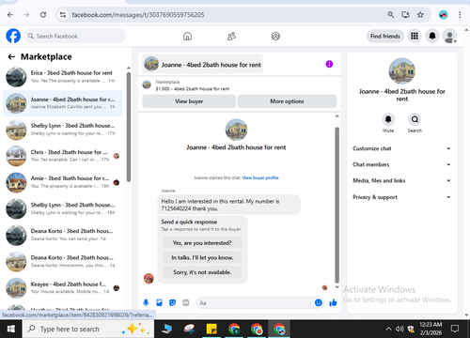Open the View buyer profile link
Viewport: 470px width, 338px height.
(x=260, y=177)
